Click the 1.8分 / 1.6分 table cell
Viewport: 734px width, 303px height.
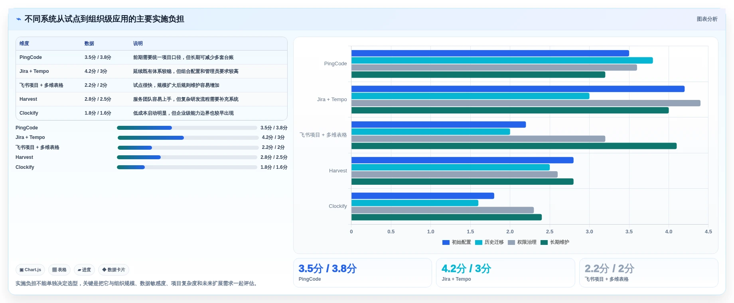pyautogui.click(x=98, y=113)
